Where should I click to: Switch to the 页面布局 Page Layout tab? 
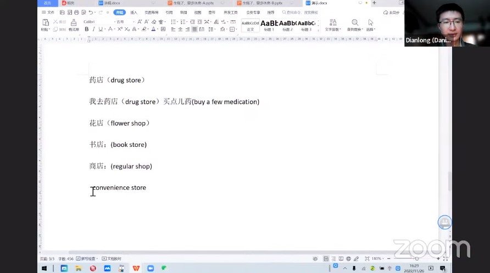[152, 13]
